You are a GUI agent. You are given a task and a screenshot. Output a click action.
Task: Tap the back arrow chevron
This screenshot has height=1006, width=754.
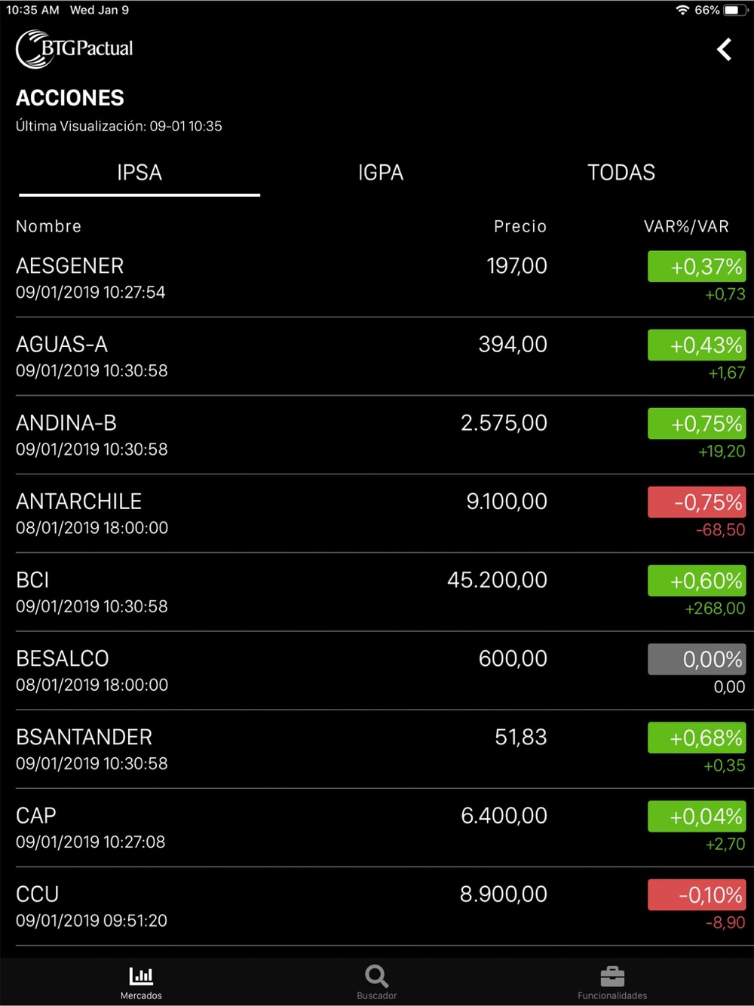point(724,50)
